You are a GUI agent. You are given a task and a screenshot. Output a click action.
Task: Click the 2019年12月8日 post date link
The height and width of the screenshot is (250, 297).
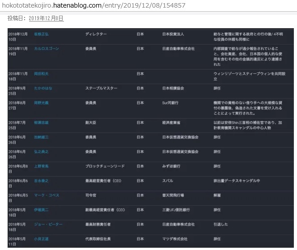click(x=46, y=18)
